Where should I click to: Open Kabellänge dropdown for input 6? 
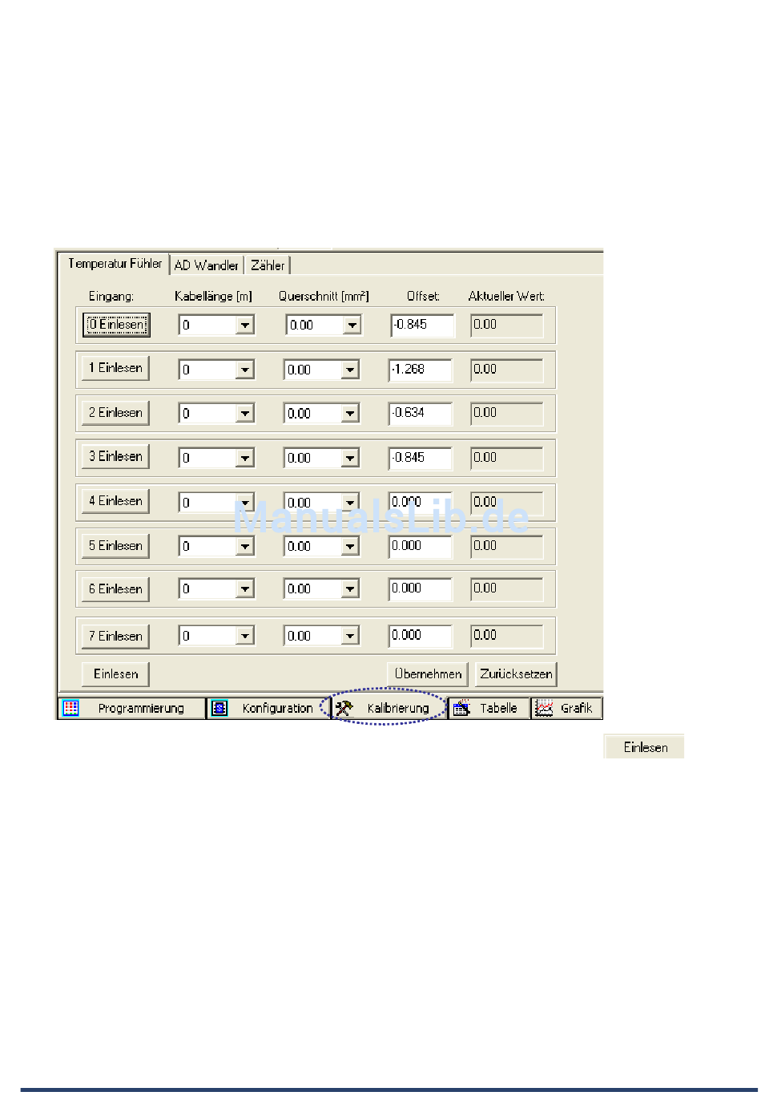coord(245,589)
